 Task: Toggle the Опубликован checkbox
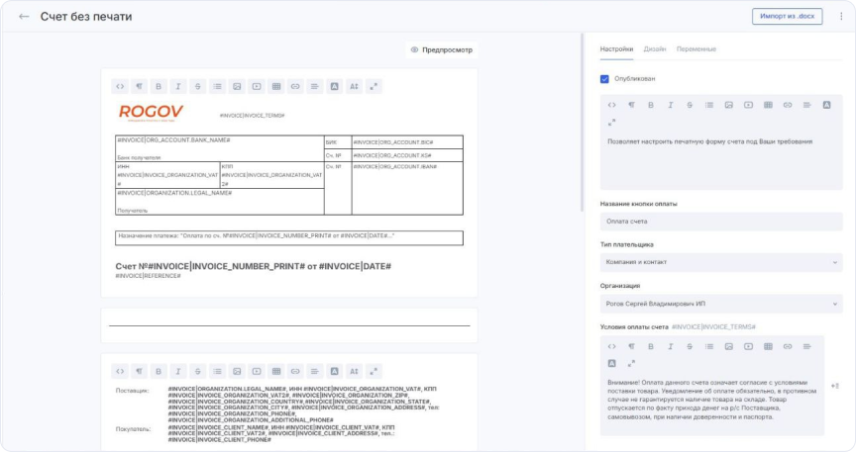tap(604, 79)
